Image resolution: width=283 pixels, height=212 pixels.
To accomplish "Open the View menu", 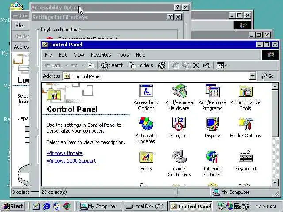I will (79, 55).
